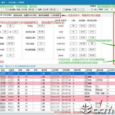Click the patient row with age 78
Viewport: 115px width, 115px height.
pyautogui.click(x=57, y=107)
